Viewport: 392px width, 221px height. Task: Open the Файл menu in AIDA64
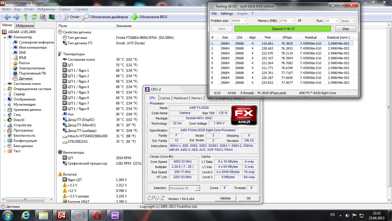click(x=6, y=9)
